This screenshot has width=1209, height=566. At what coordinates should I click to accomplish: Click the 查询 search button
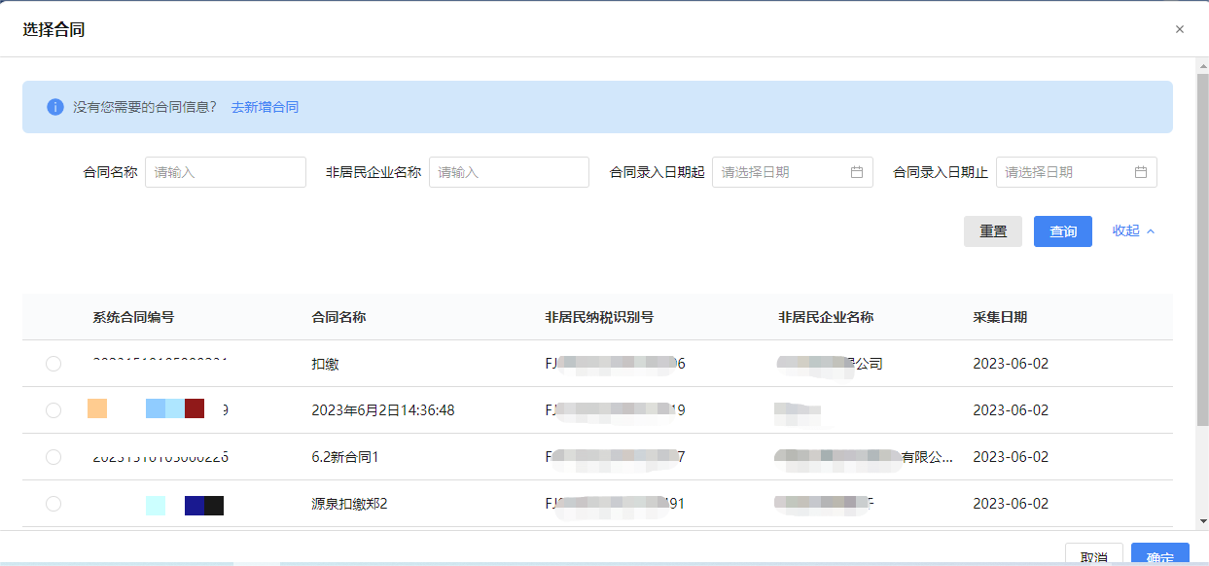tap(1062, 231)
